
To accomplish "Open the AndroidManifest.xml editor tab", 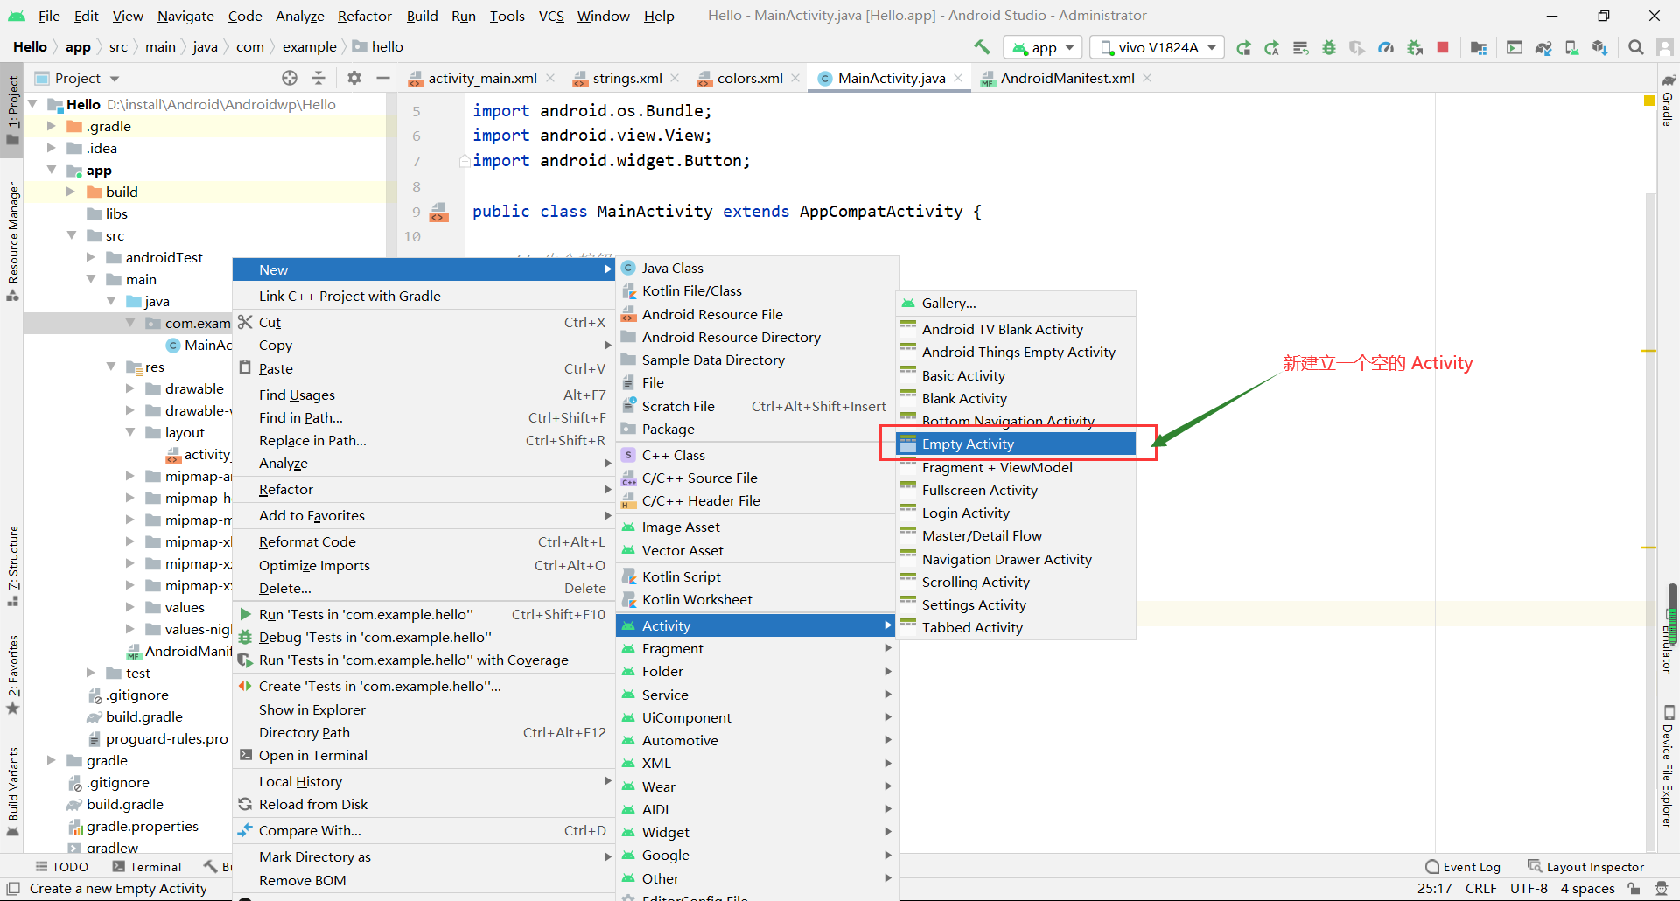I will click(1067, 78).
